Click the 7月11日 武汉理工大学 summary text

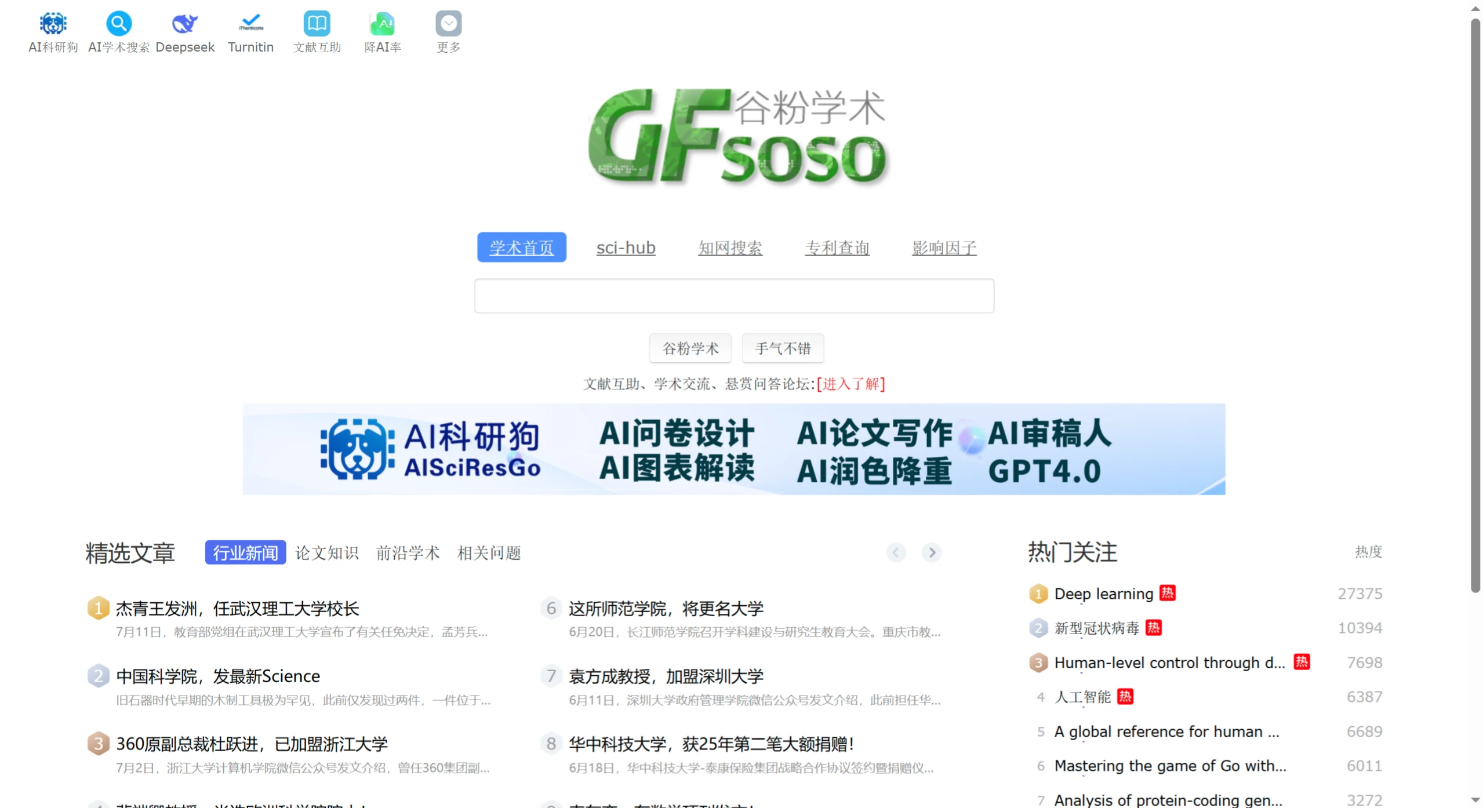(302, 632)
